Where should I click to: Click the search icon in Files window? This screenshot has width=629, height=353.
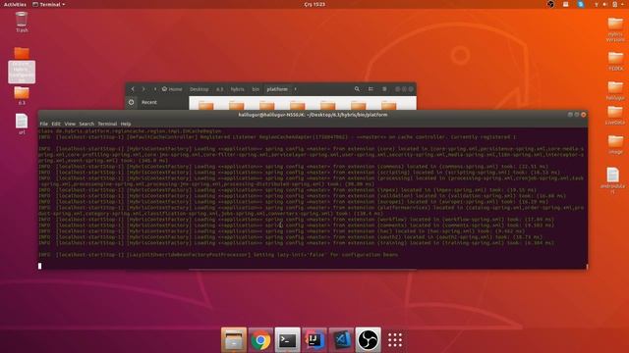coord(357,89)
